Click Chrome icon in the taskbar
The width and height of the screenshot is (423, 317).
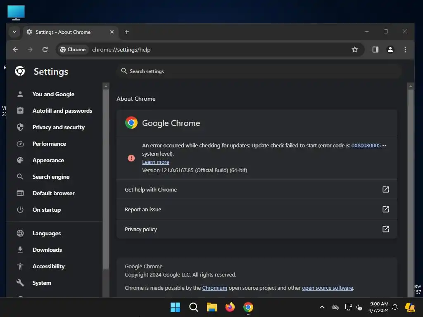pos(248,307)
